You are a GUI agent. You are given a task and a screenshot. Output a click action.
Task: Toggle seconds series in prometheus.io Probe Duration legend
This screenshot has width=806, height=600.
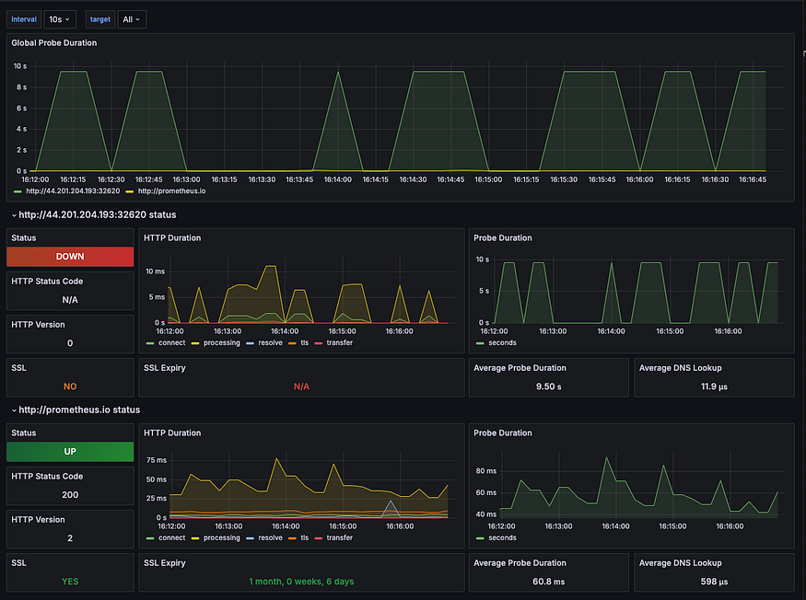[502, 537]
